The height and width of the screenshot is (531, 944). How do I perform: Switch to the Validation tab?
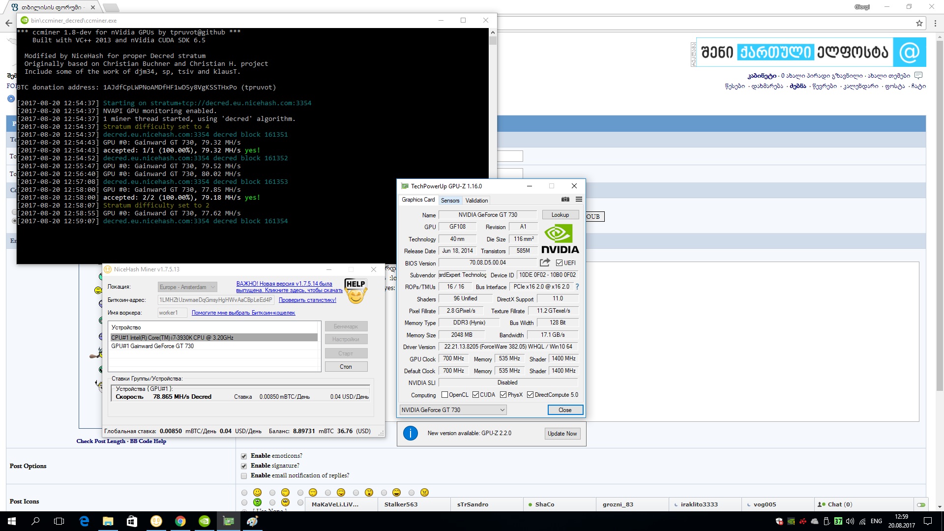click(x=476, y=201)
